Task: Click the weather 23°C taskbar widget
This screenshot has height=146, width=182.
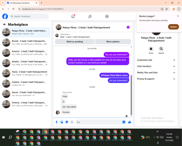Action: (x=146, y=137)
